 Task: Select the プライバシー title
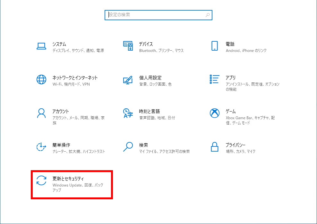point(236,145)
